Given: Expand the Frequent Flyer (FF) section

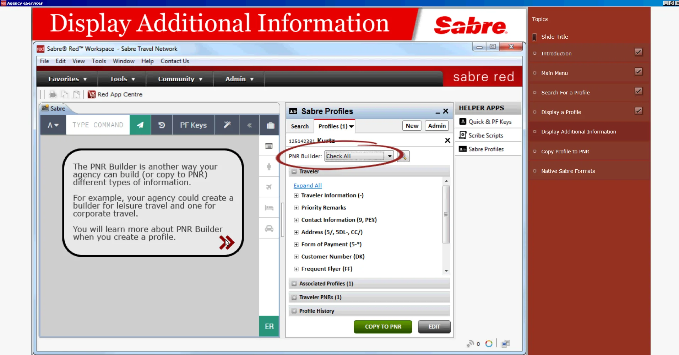Looking at the screenshot, I should (x=296, y=269).
